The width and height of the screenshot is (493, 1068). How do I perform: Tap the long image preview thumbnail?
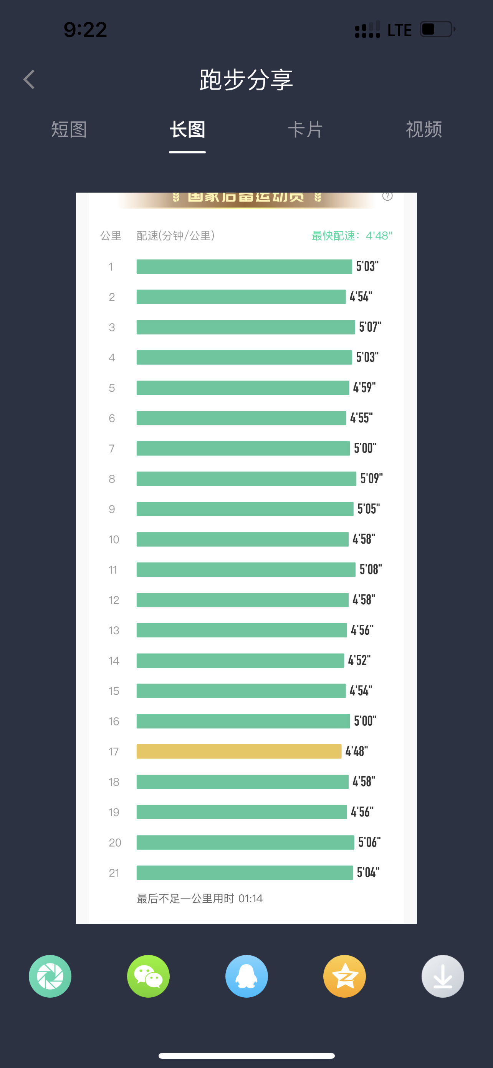click(x=246, y=557)
